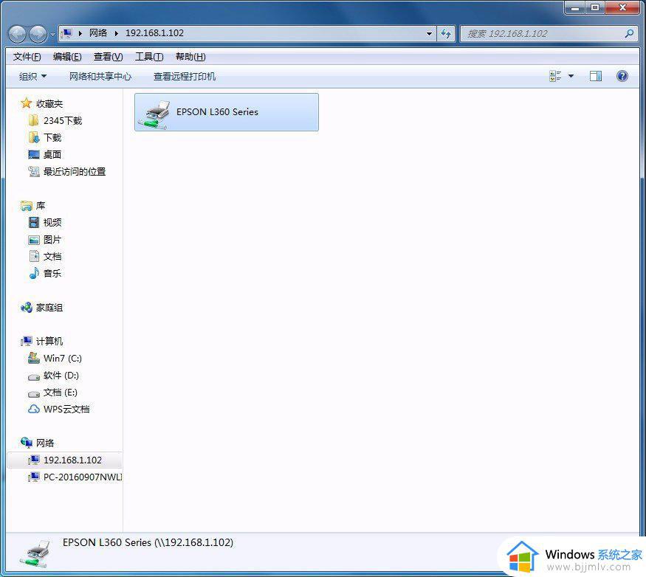646x577 pixels.
Task: Select 计算机 in the navigation pane
Action: coord(49,342)
